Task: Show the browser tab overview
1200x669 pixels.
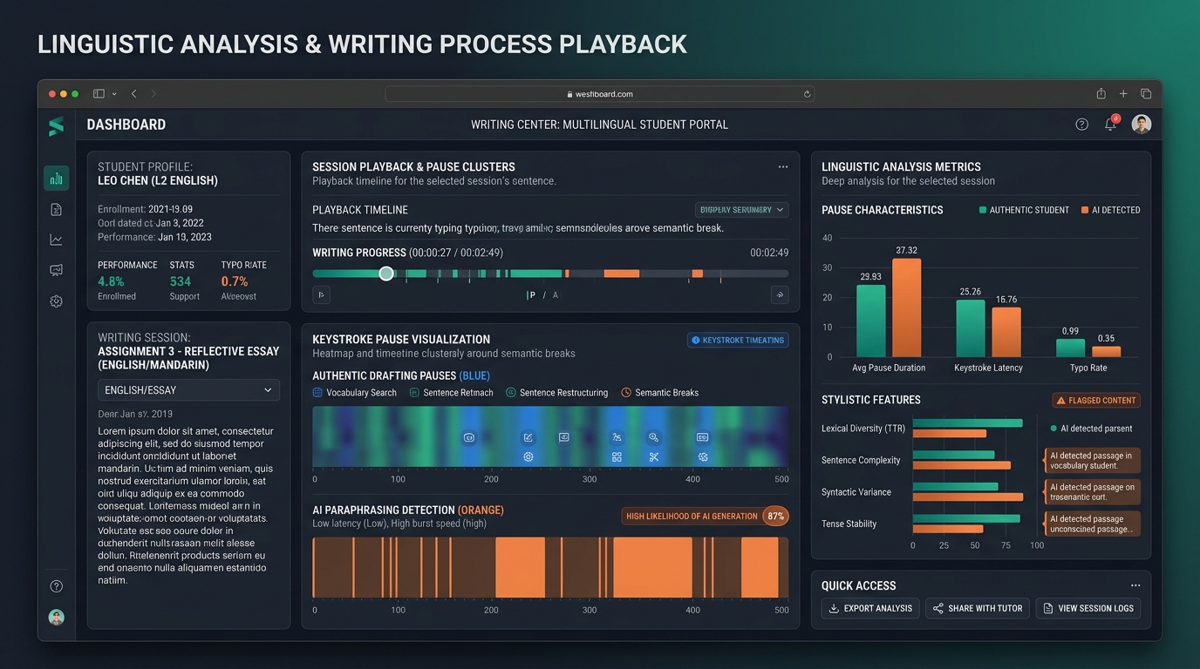Action: point(1146,94)
